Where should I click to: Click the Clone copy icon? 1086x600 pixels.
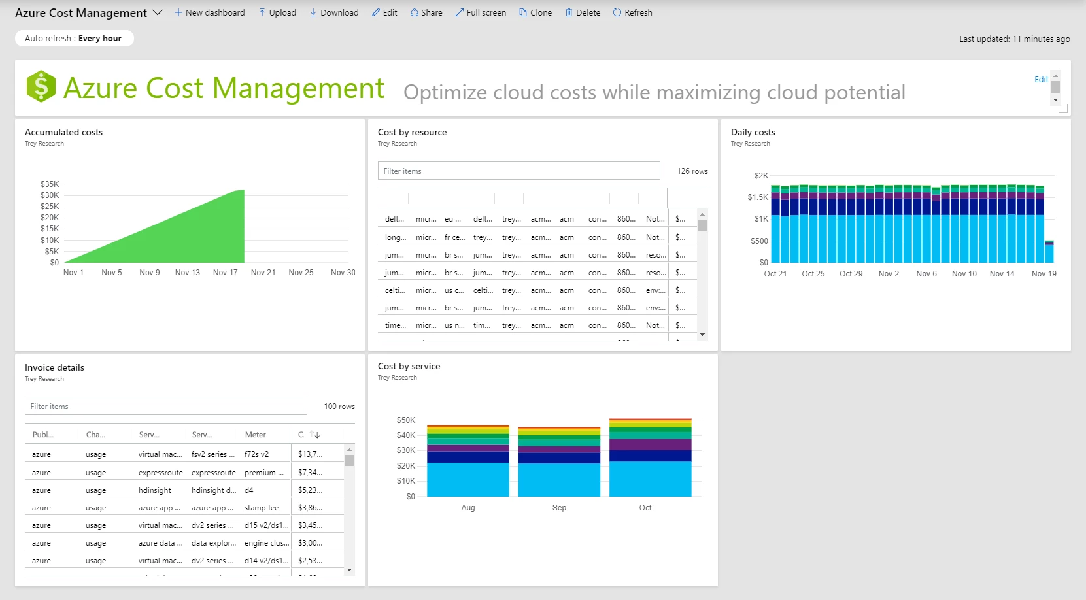[x=523, y=12]
